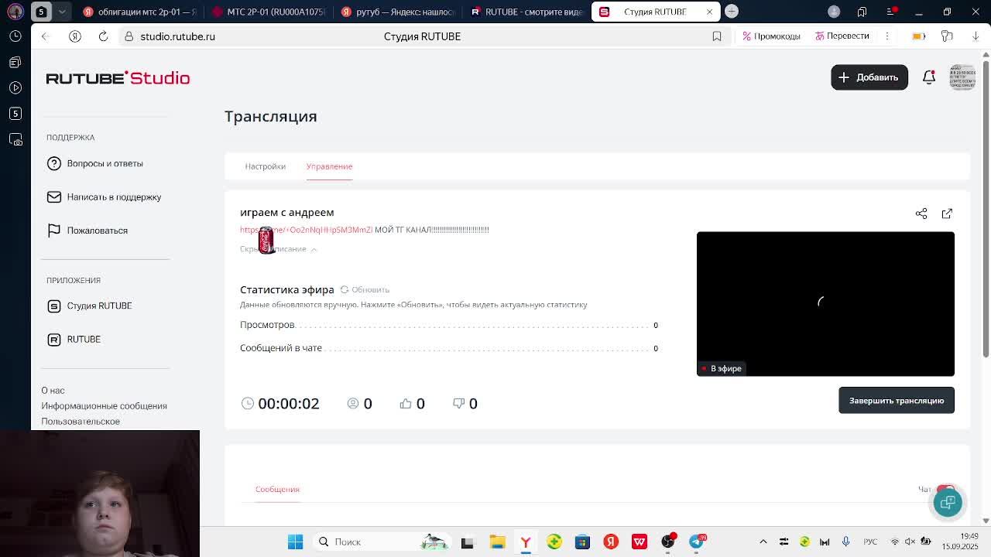Open Telegram from taskbar
Image resolution: width=991 pixels, height=557 pixels.
697,542
